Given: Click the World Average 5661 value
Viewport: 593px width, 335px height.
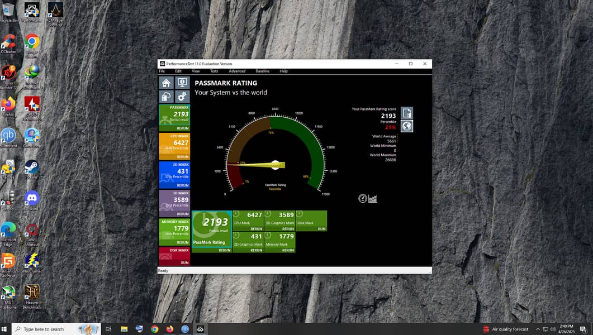Looking at the screenshot, I should (391, 141).
